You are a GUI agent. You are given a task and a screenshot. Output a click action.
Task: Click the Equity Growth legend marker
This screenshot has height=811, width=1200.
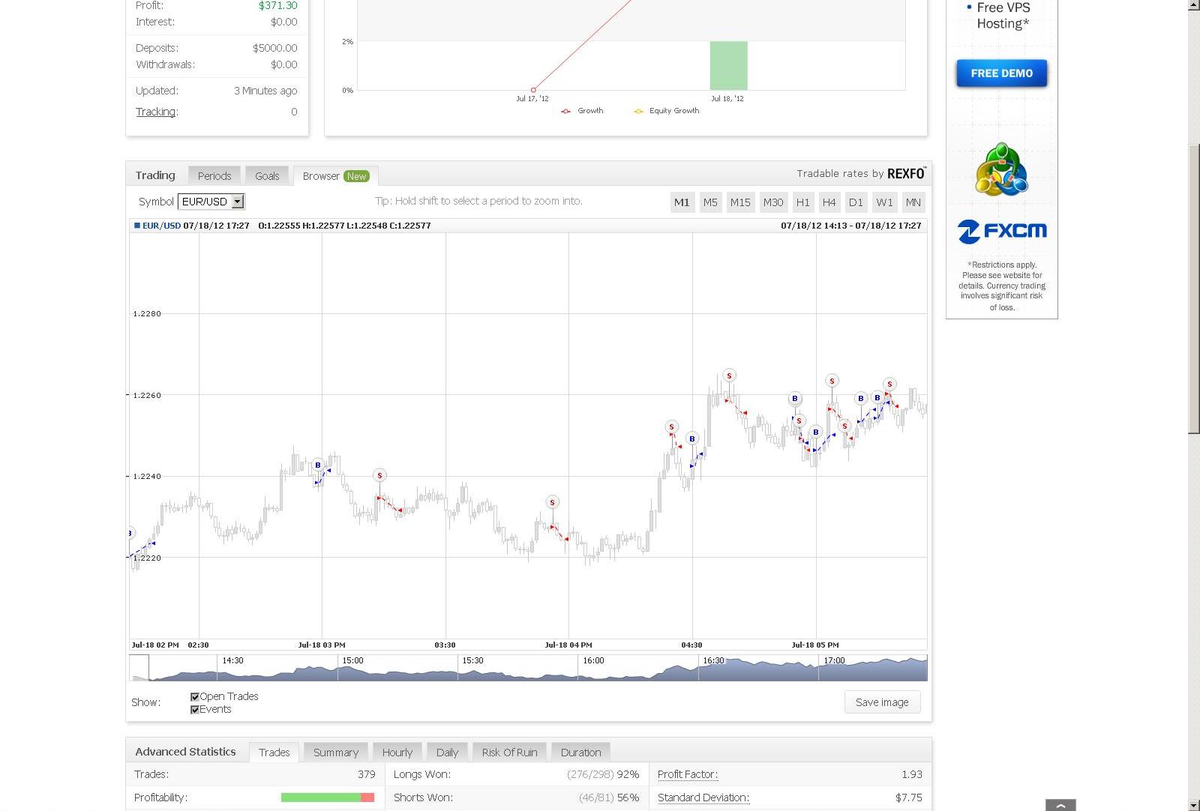pos(638,111)
